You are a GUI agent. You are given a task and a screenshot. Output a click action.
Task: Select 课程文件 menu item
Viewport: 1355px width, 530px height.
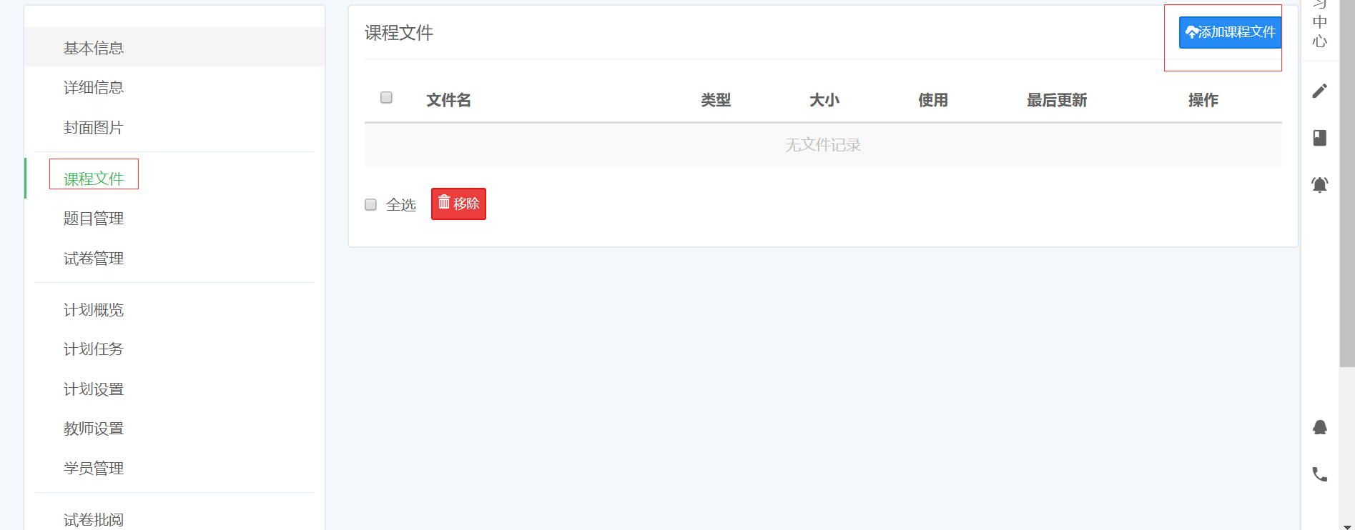tap(94, 179)
